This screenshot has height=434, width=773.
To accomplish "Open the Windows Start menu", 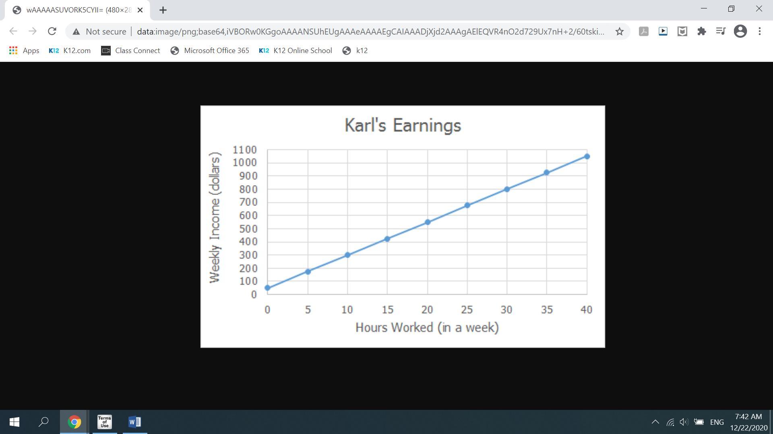I will coord(14,422).
